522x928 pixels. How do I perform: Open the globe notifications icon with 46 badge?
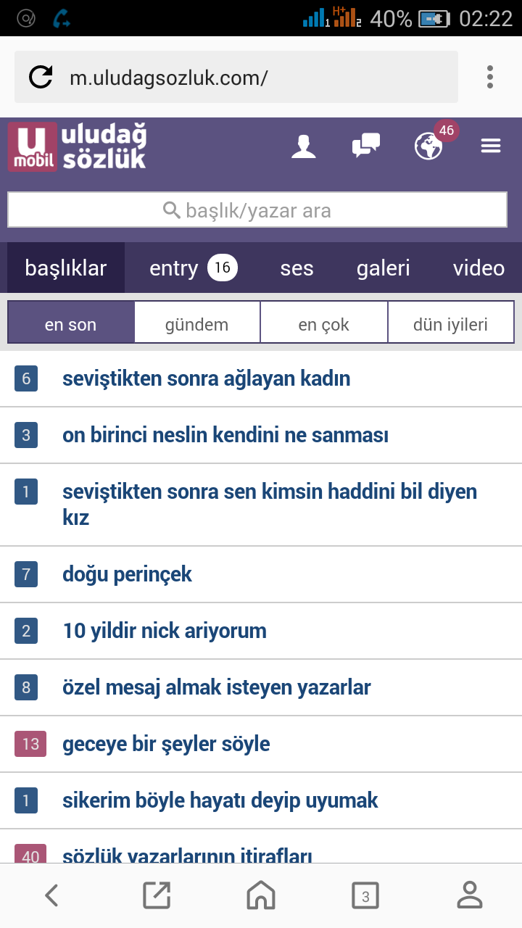(429, 146)
